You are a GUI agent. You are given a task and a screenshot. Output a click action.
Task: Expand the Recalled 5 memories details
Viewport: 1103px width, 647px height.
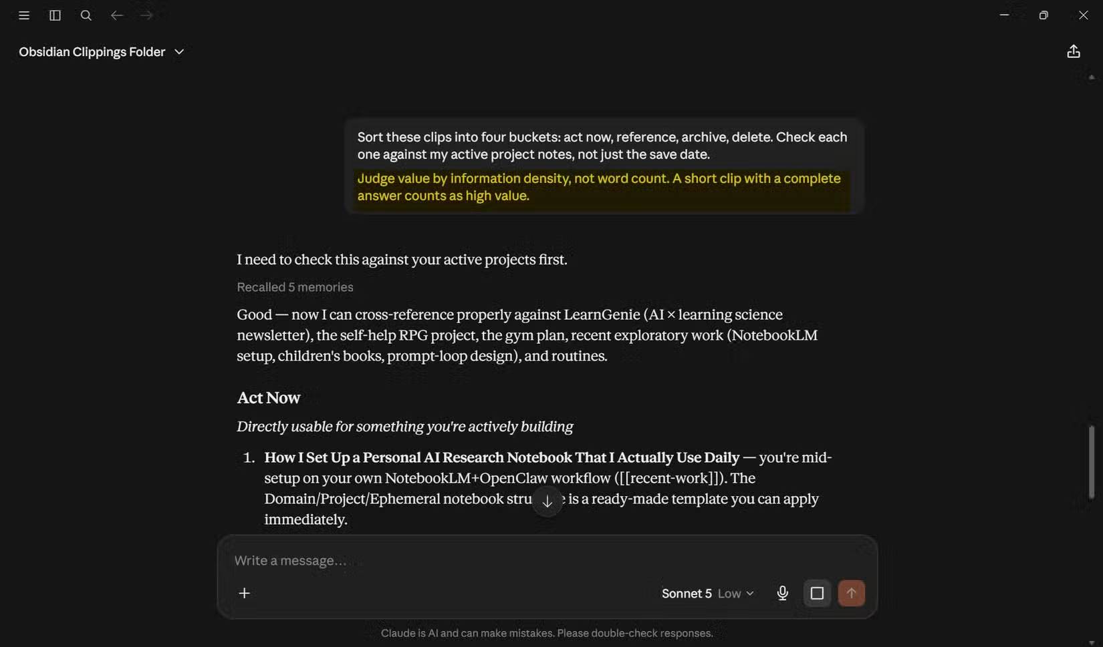(x=295, y=287)
